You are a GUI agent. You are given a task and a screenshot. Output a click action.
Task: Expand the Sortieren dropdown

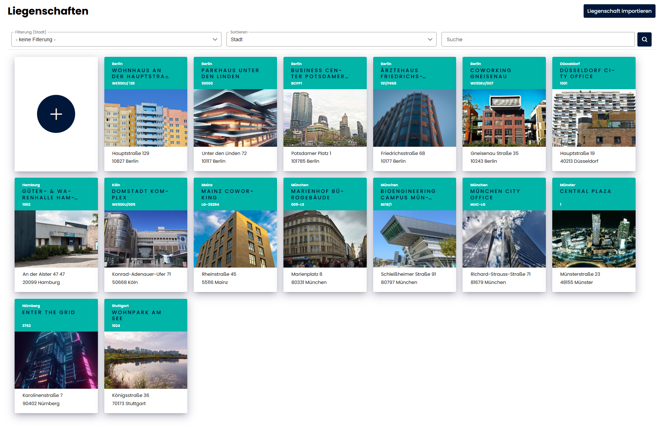coord(331,39)
